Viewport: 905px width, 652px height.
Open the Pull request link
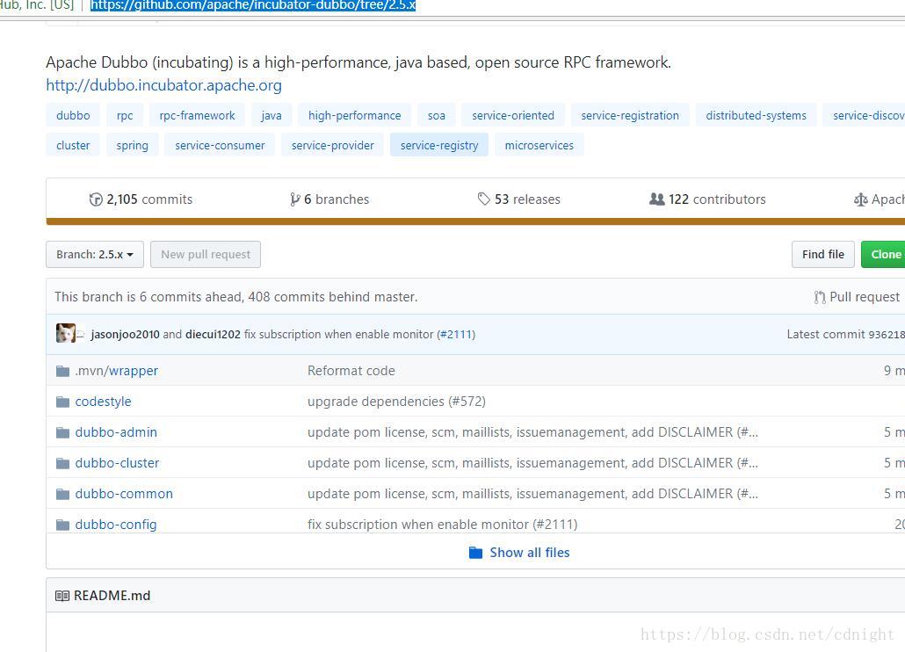857,297
